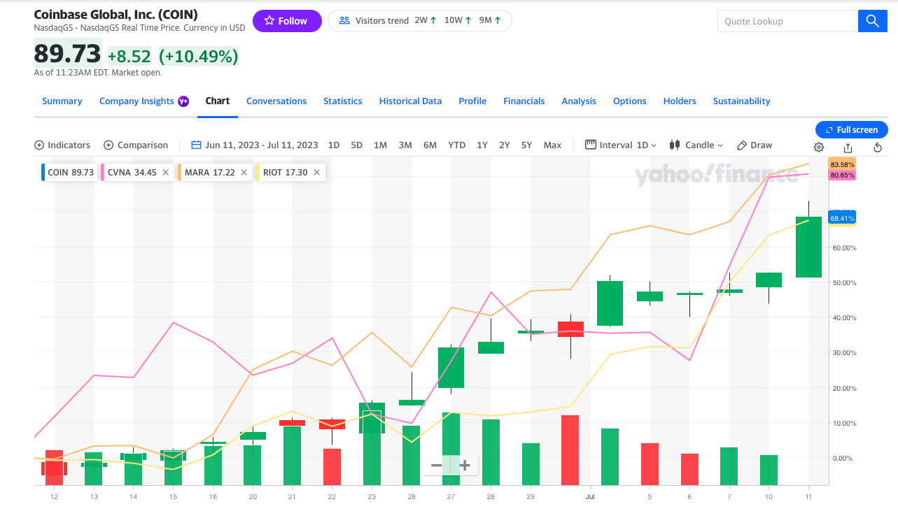Click the Chart tab
This screenshot has width=898, height=518.
click(x=218, y=101)
